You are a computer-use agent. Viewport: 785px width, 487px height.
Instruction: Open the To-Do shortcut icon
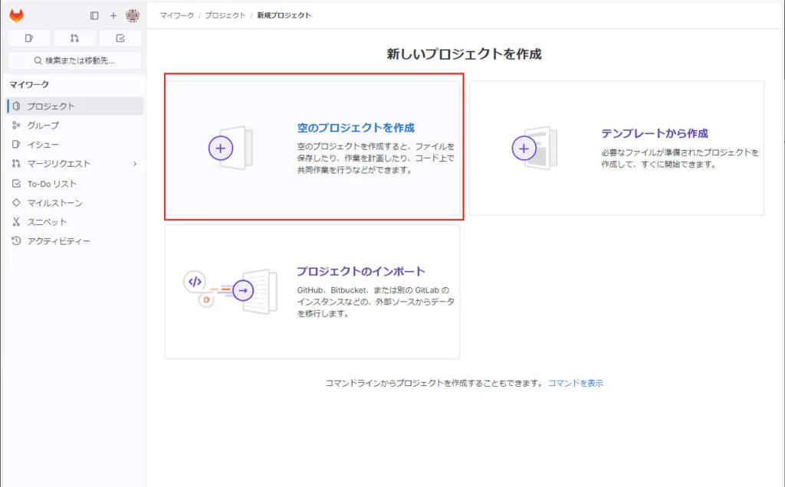tap(120, 38)
